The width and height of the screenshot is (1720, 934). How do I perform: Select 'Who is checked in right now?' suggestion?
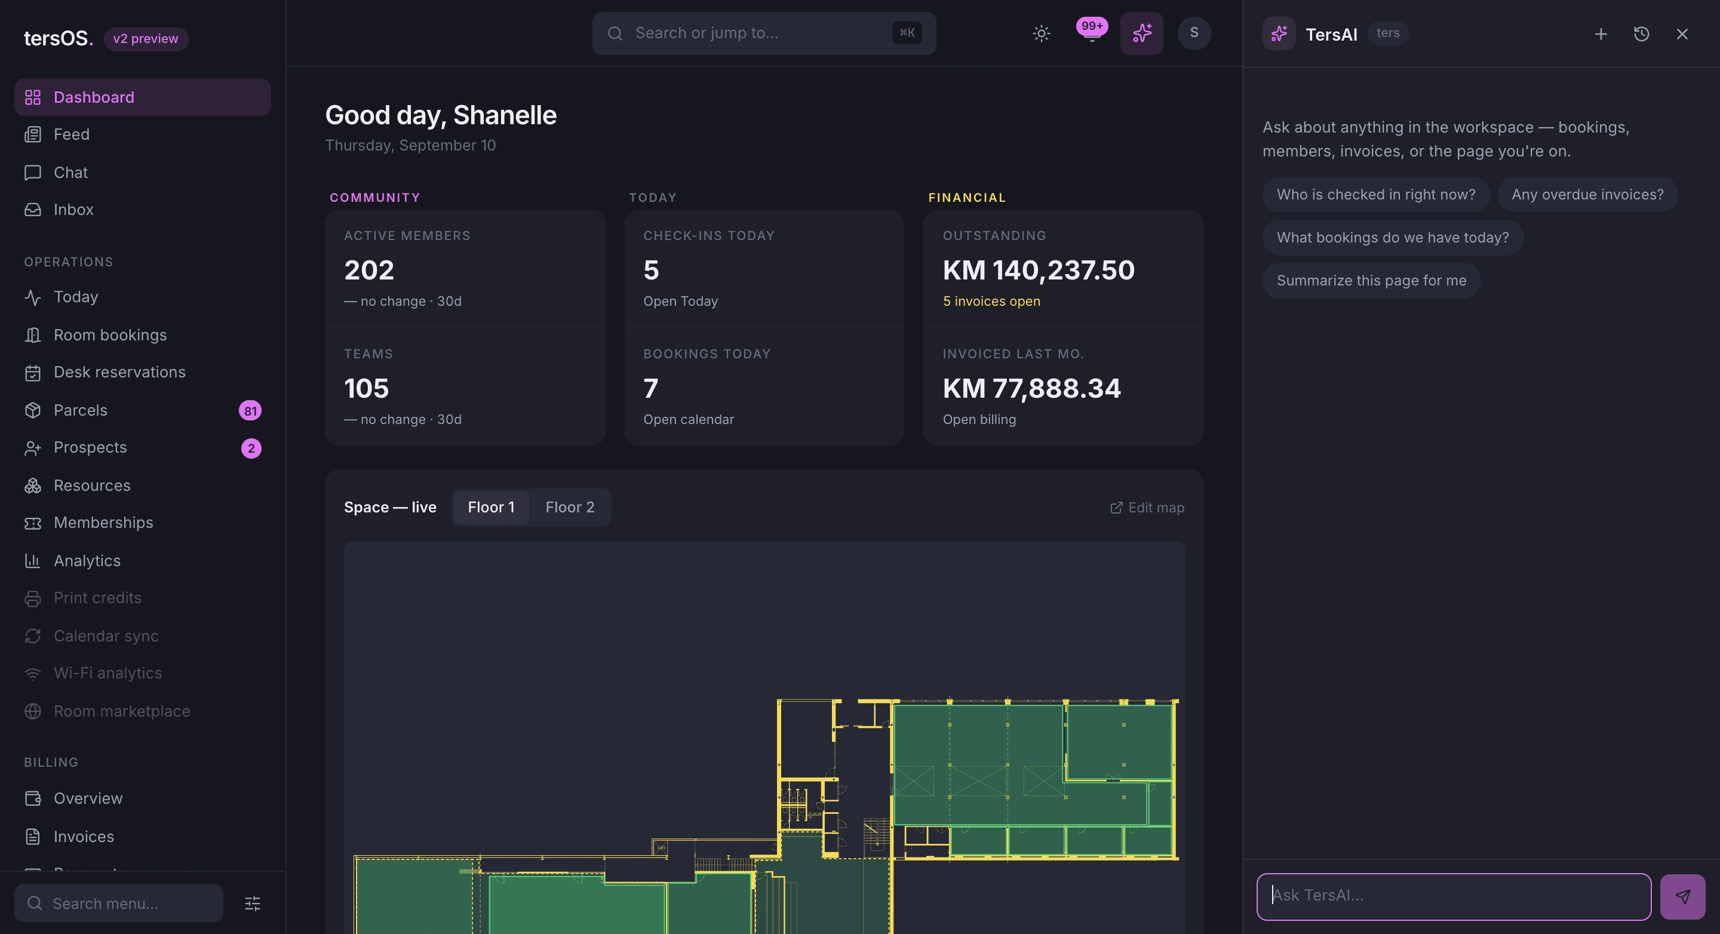coord(1375,194)
